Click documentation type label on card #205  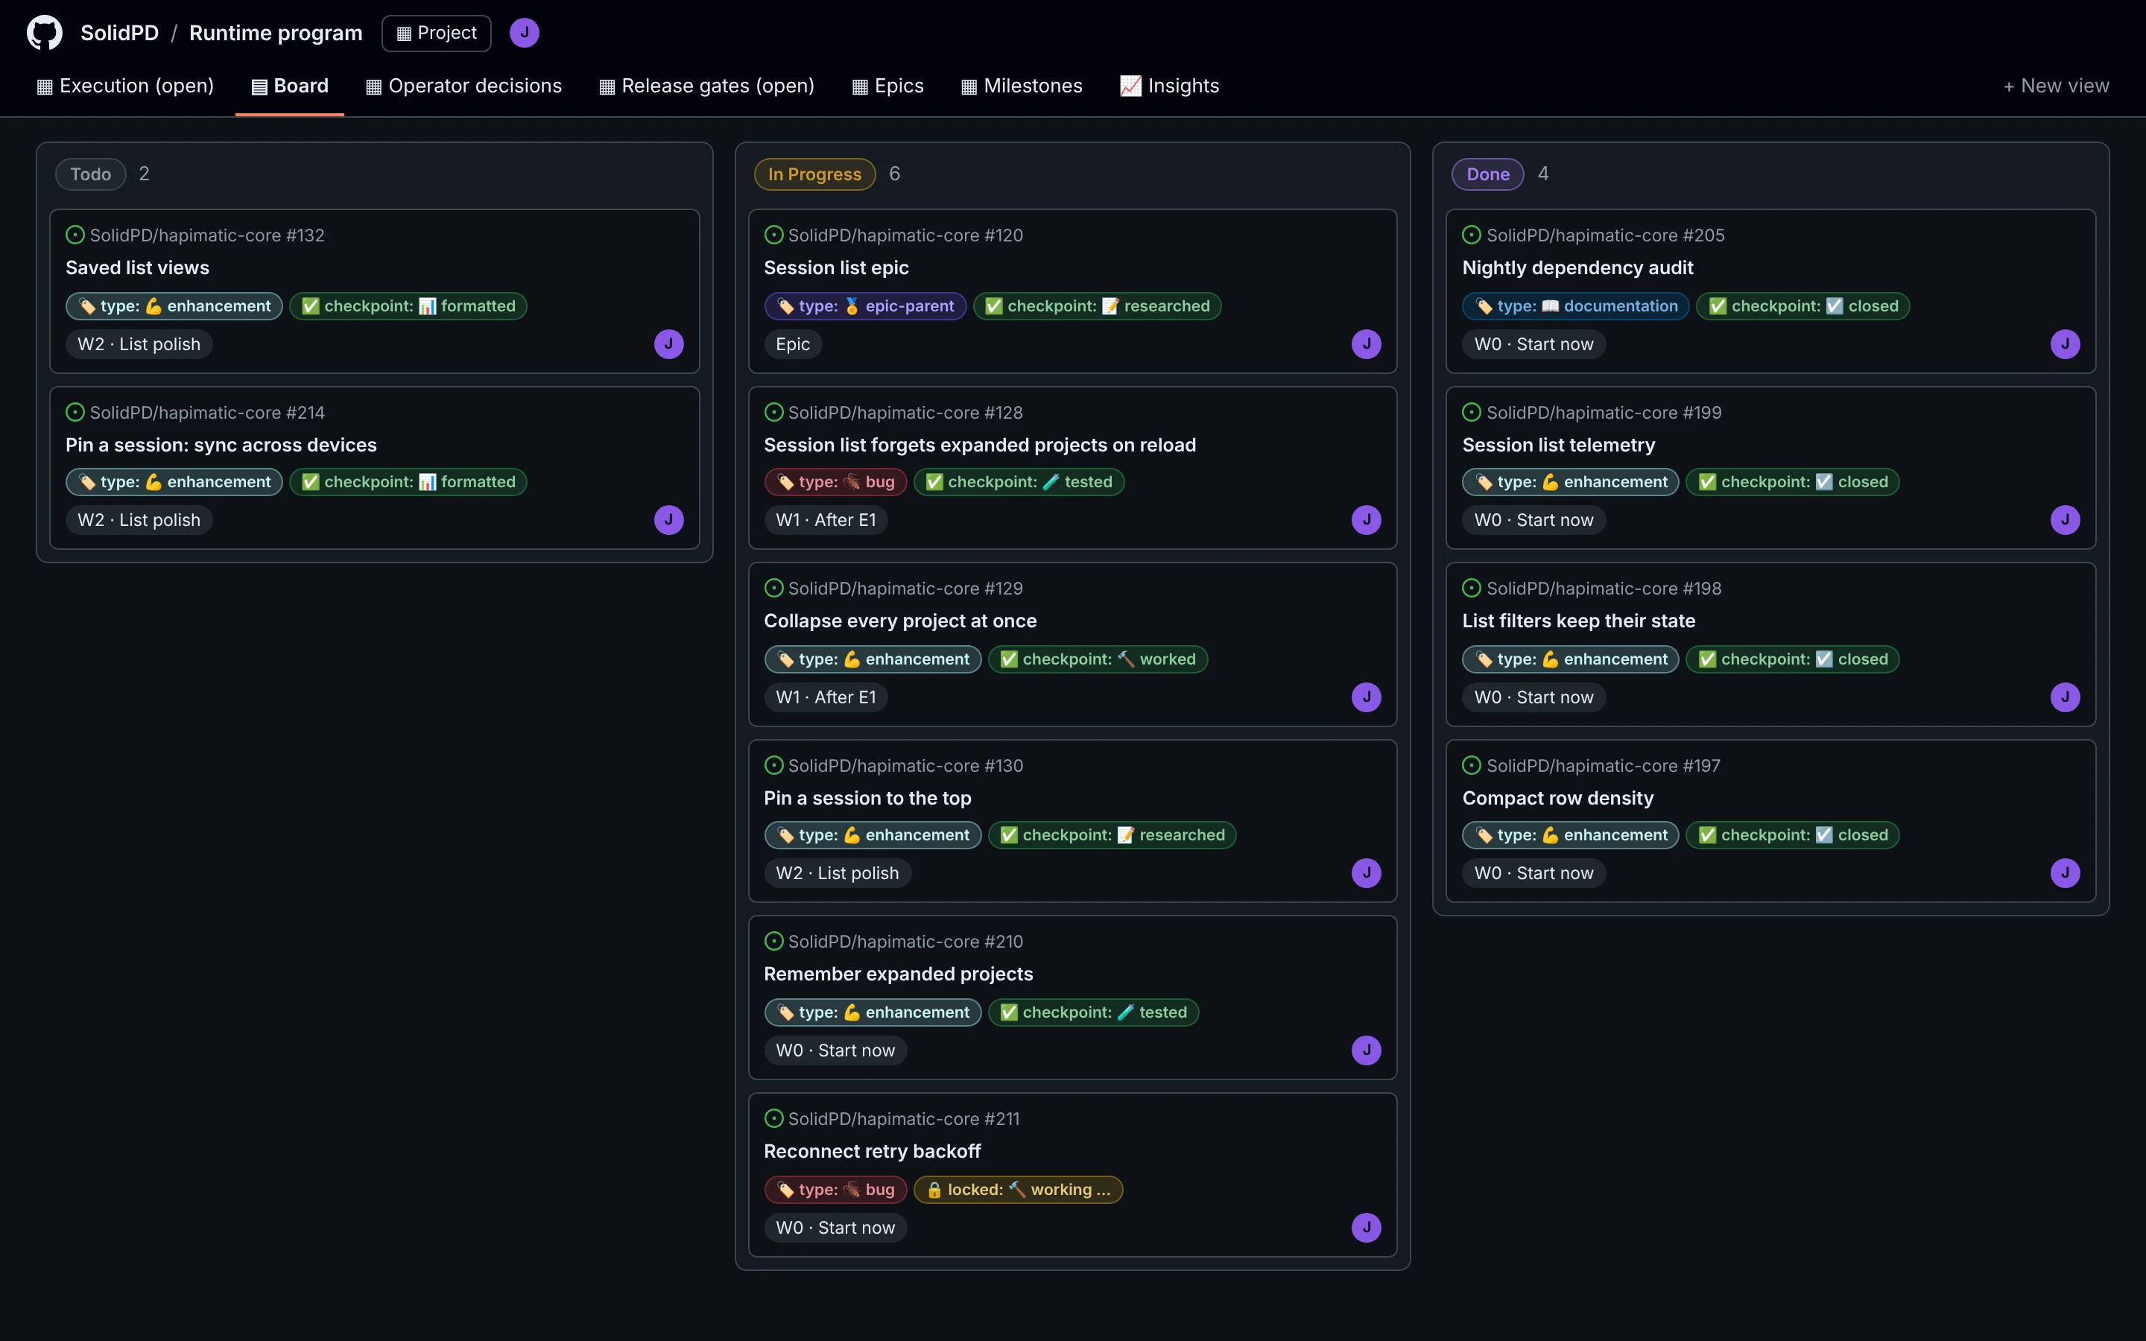1576,306
